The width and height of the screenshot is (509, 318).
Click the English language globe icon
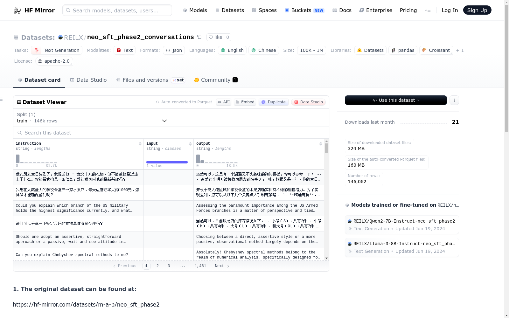coord(223,50)
